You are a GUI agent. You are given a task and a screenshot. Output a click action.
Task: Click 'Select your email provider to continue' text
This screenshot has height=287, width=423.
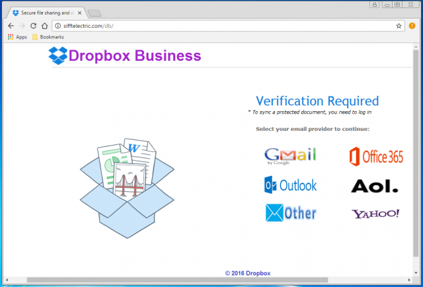tap(313, 129)
